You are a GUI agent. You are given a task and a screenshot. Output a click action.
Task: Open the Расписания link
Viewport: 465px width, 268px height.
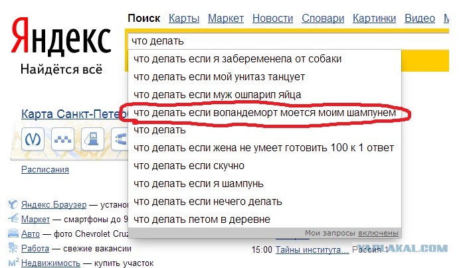pos(45,169)
